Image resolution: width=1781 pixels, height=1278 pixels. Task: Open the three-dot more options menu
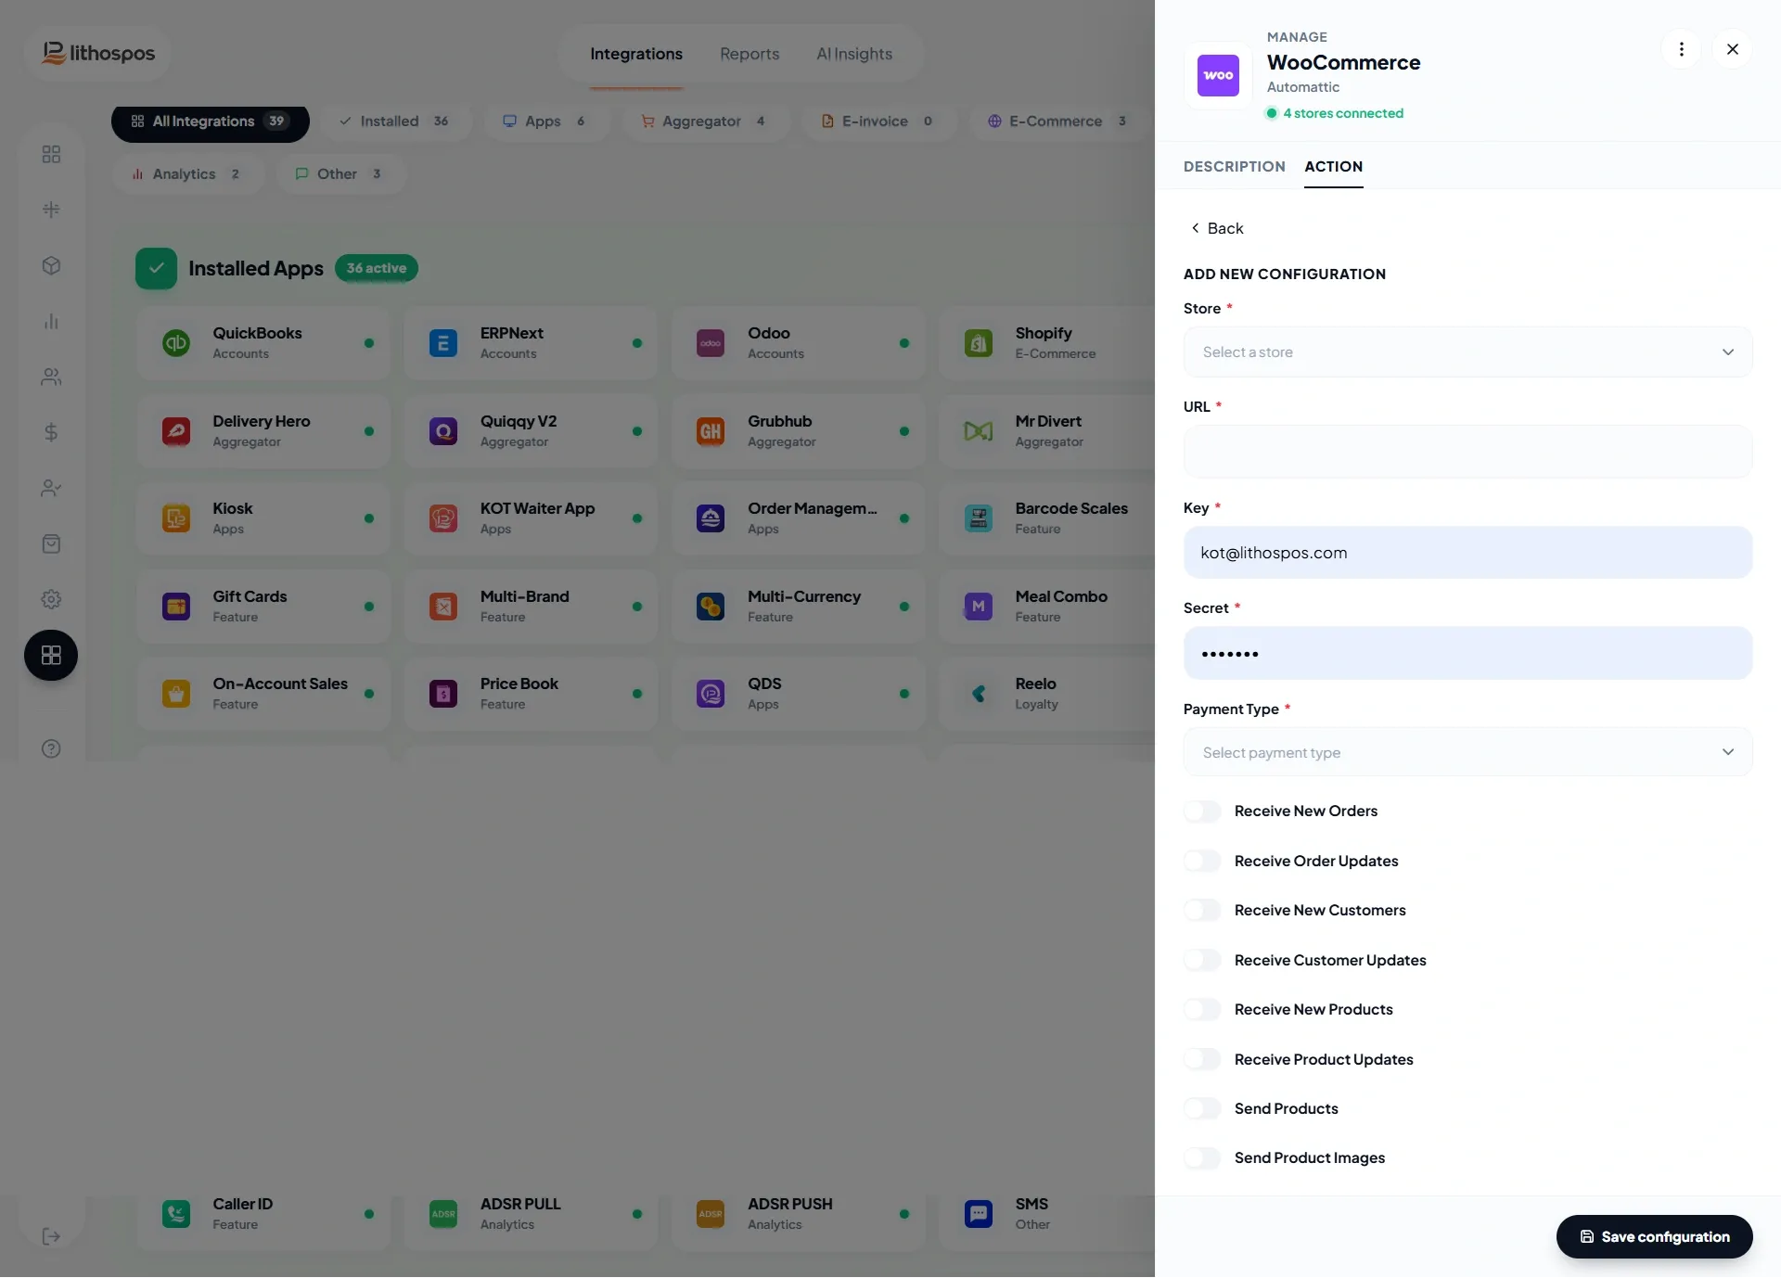(x=1681, y=49)
